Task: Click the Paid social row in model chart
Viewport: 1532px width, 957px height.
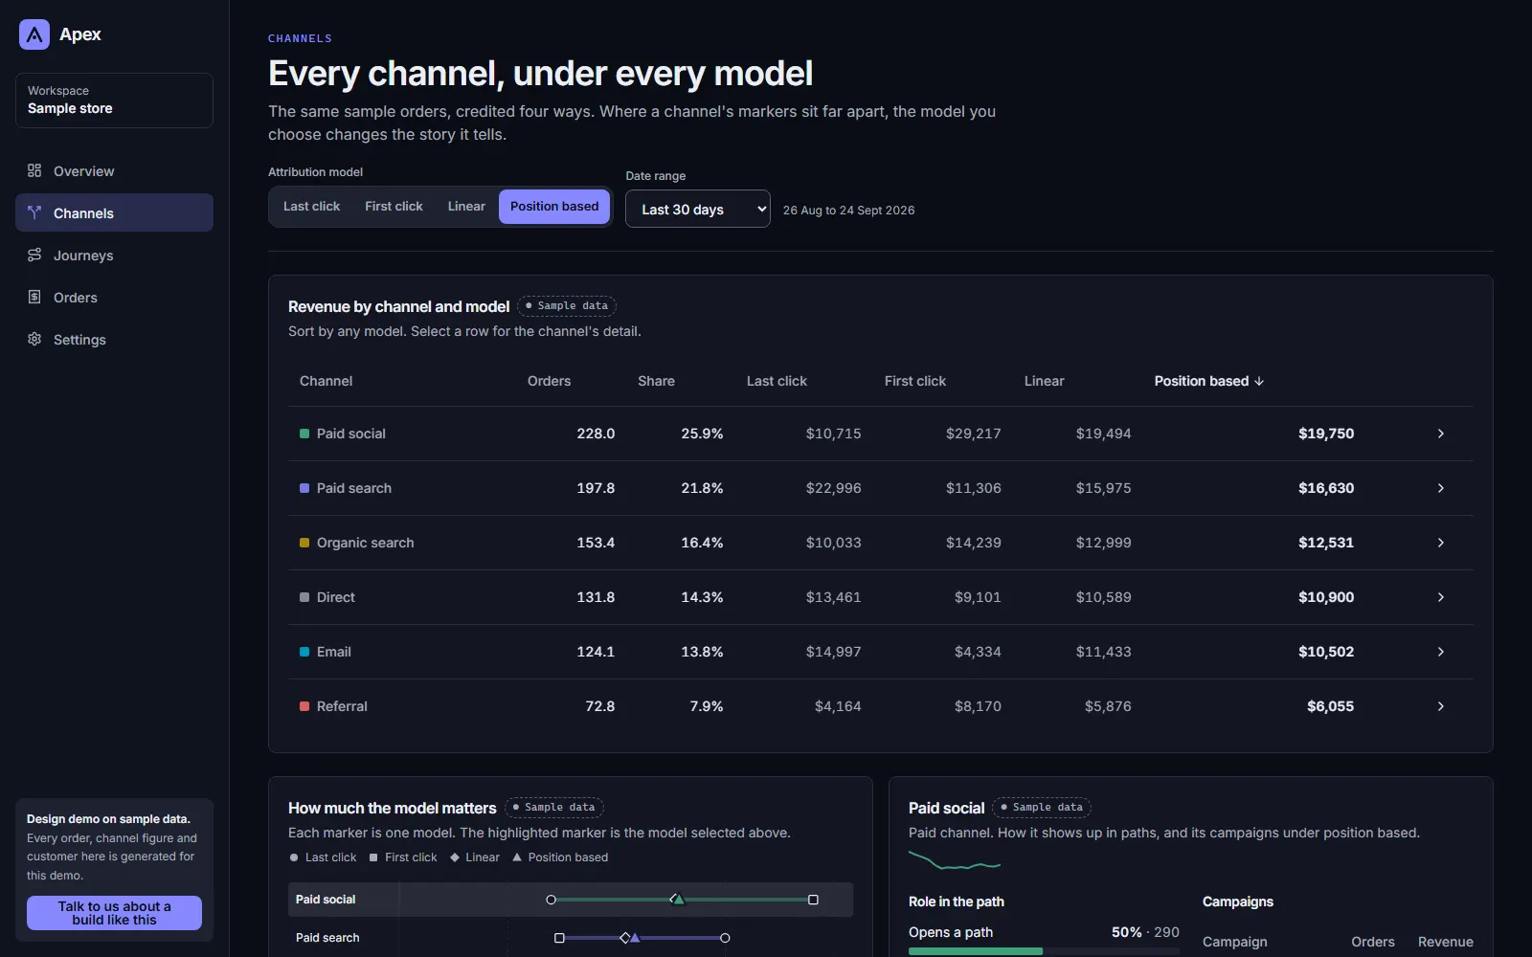Action: click(x=571, y=900)
